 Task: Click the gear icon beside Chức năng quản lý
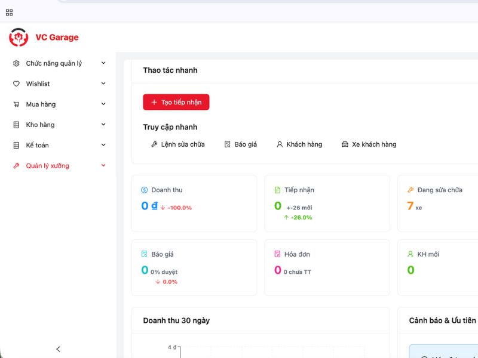pyautogui.click(x=16, y=63)
